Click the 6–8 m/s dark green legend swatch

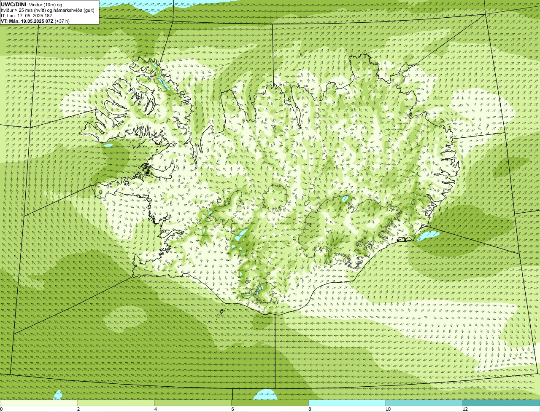(x=270, y=403)
